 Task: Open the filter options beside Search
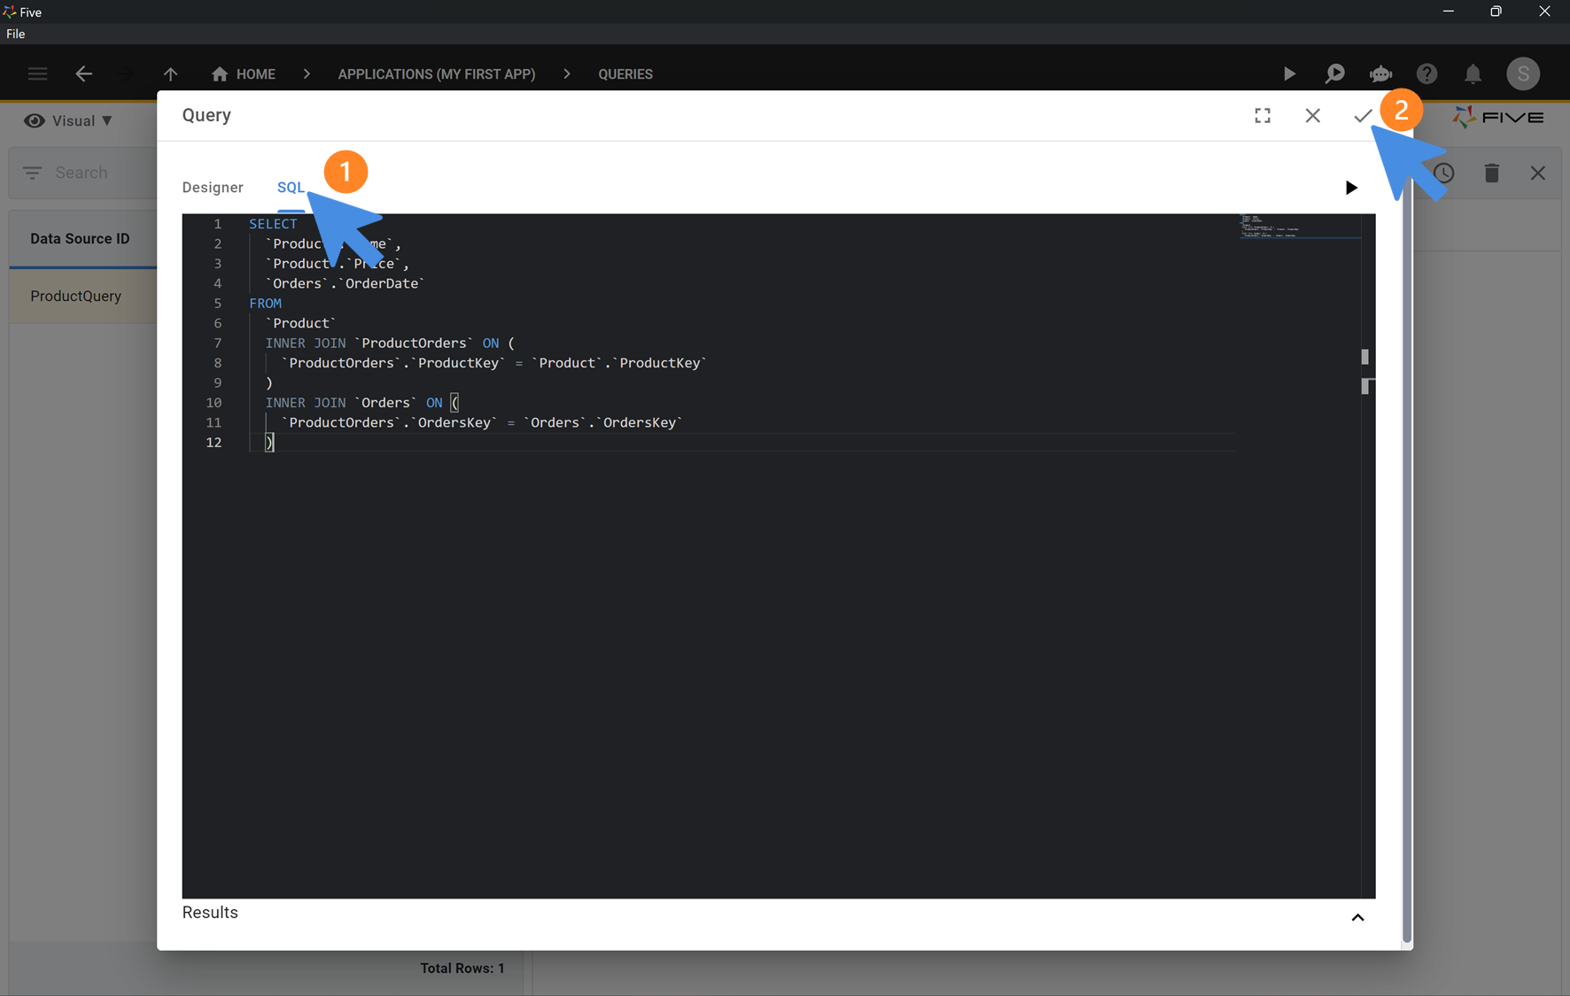point(32,173)
